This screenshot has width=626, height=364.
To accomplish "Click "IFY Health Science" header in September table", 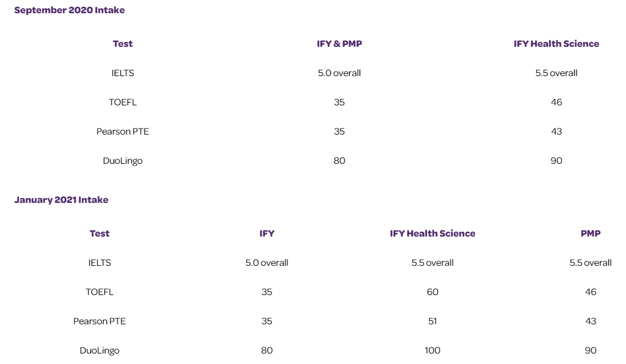I will click(556, 44).
